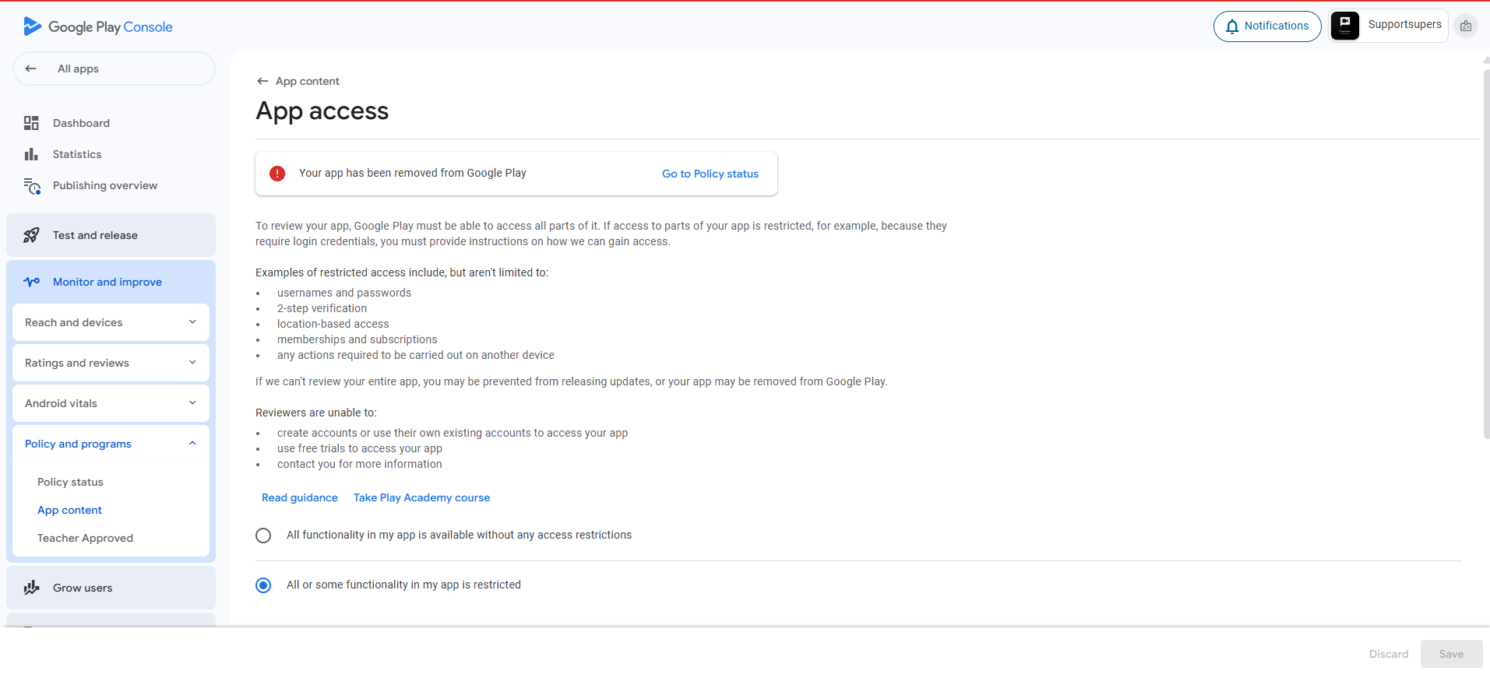The height and width of the screenshot is (678, 1490).
Task: Click the Google Play Console logo
Action: click(97, 26)
